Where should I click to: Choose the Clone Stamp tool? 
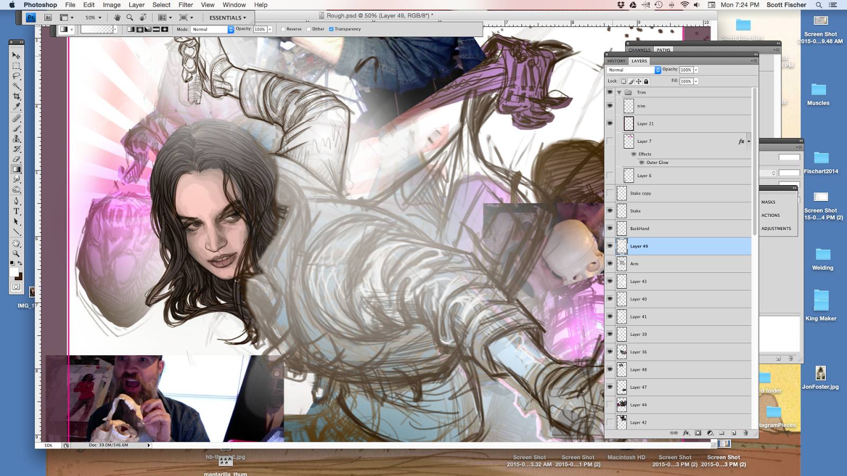tap(16, 139)
